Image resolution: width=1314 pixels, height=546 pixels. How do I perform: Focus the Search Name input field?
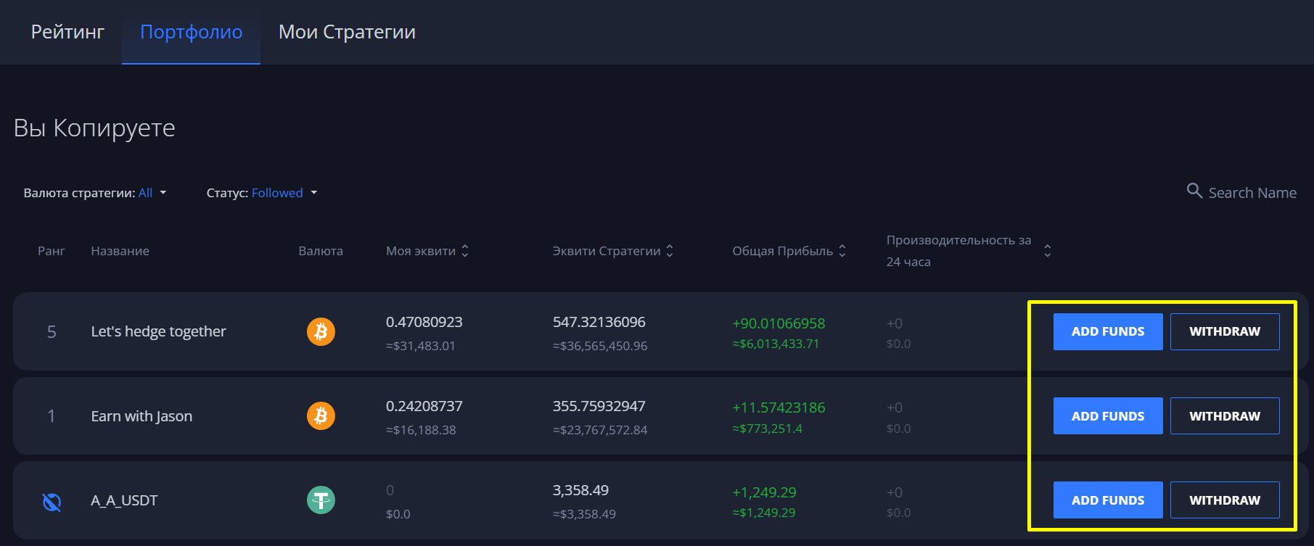pyautogui.click(x=1252, y=193)
